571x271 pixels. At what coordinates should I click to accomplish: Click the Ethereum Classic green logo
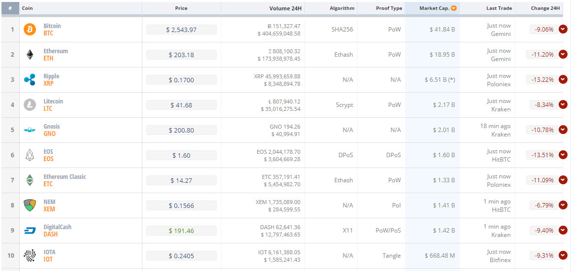30,180
